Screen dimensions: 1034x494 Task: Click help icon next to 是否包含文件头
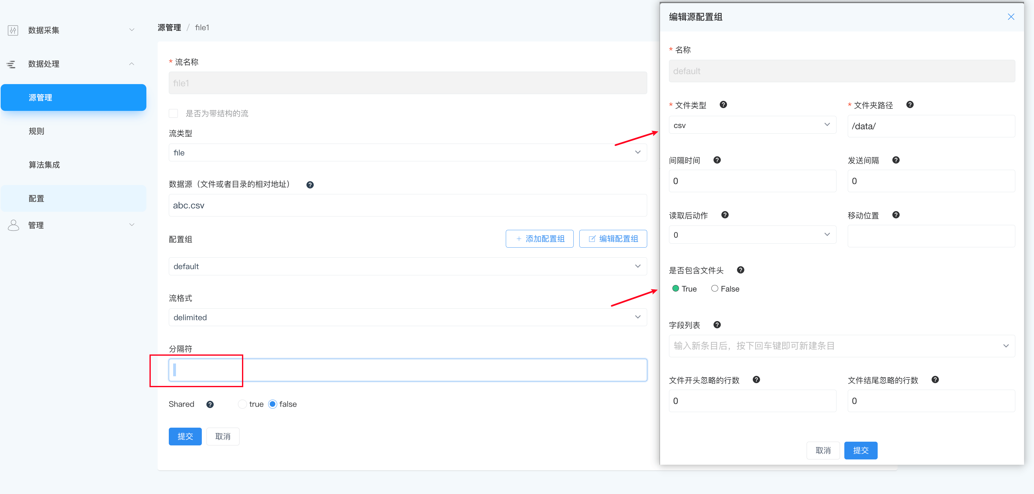[740, 270]
